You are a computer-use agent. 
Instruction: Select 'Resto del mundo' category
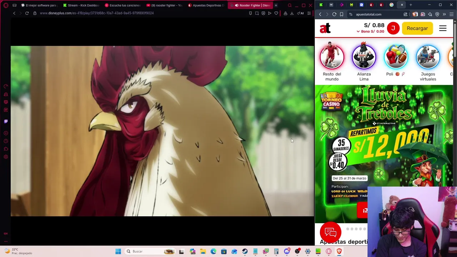coord(332,61)
